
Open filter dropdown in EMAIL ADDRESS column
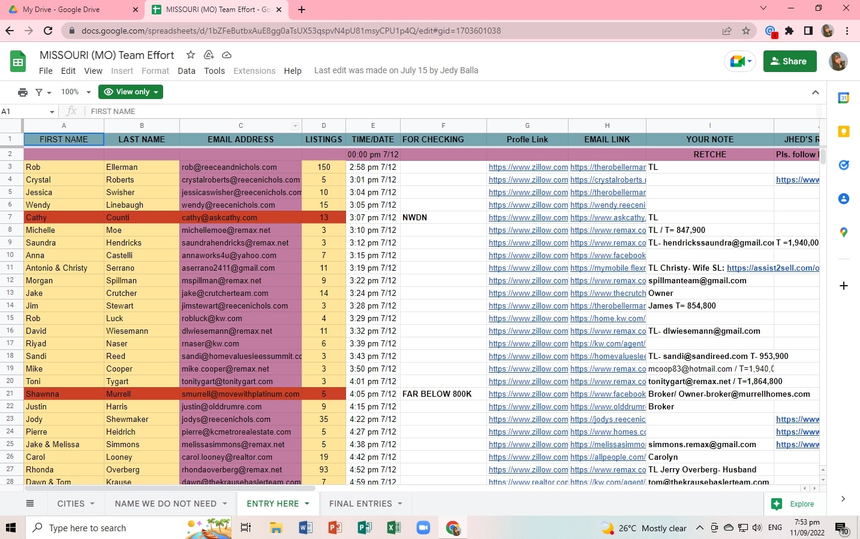pyautogui.click(x=295, y=126)
